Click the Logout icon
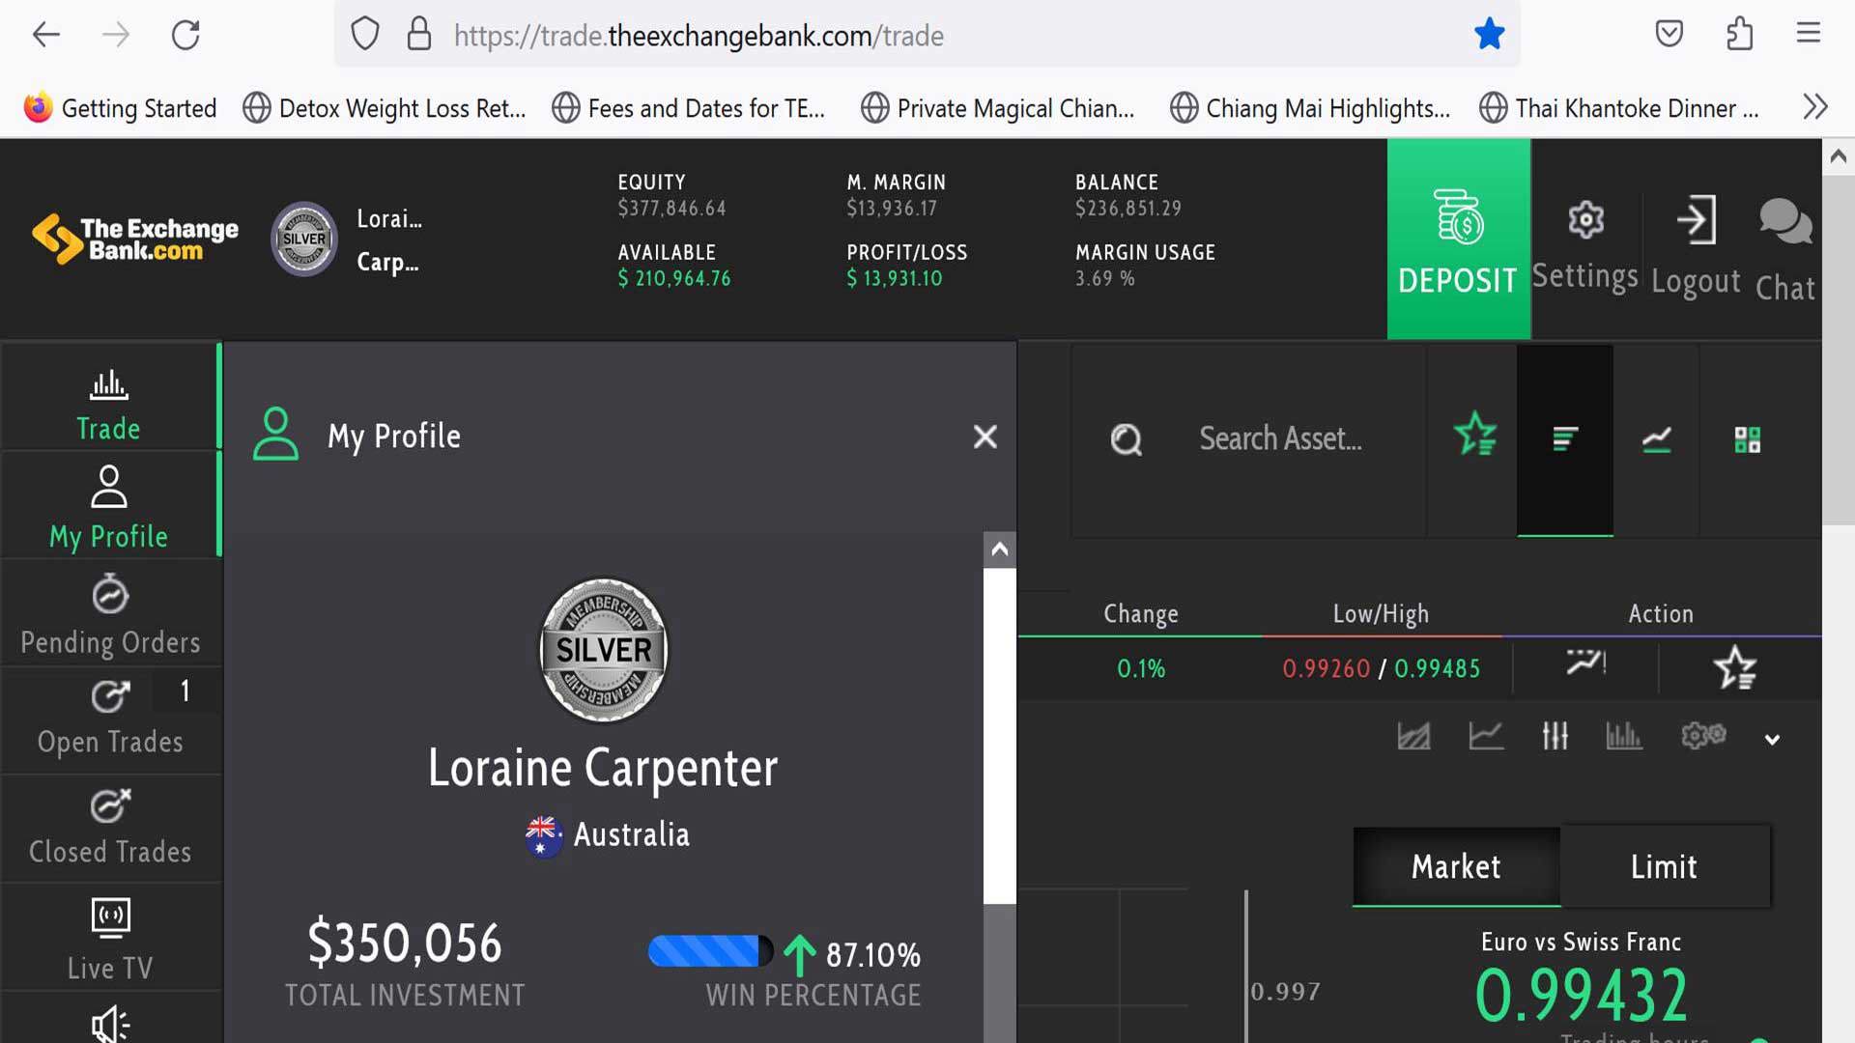The height and width of the screenshot is (1043, 1855). [x=1697, y=220]
